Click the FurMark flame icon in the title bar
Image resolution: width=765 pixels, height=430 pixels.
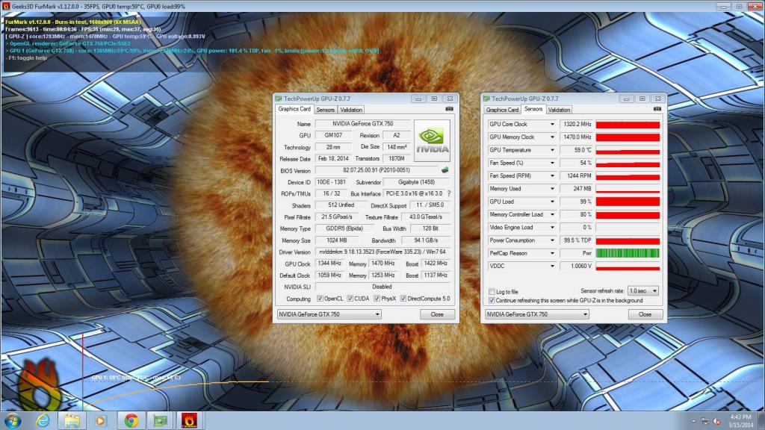[6, 6]
